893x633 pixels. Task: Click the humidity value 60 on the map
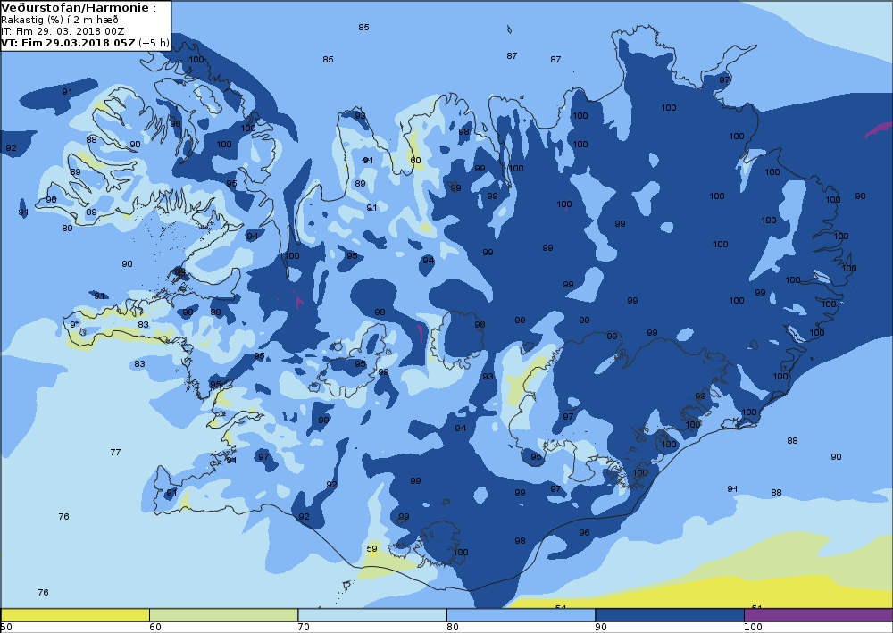point(416,161)
